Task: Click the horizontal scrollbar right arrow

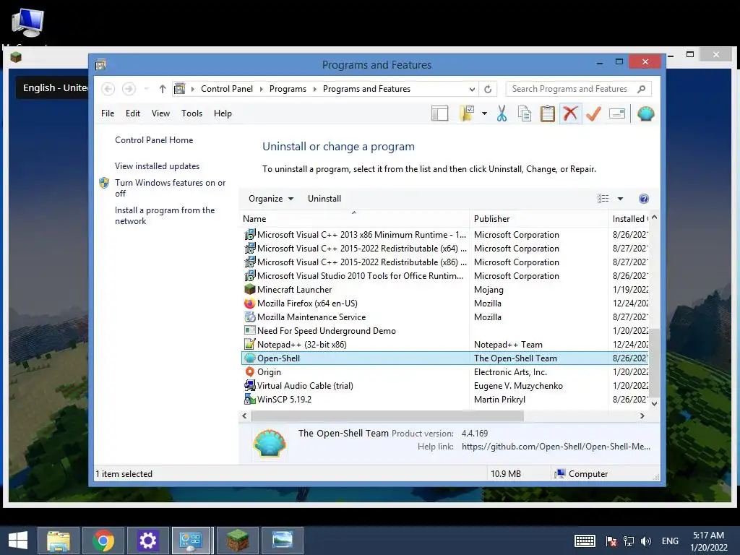Action: [642, 416]
